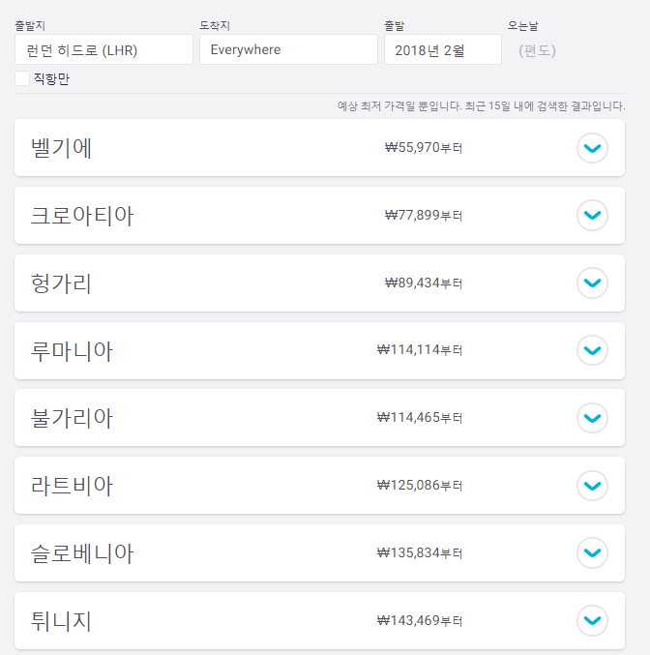Show 슬로베니아 flights via chevron
The image size is (650, 655).
592,553
